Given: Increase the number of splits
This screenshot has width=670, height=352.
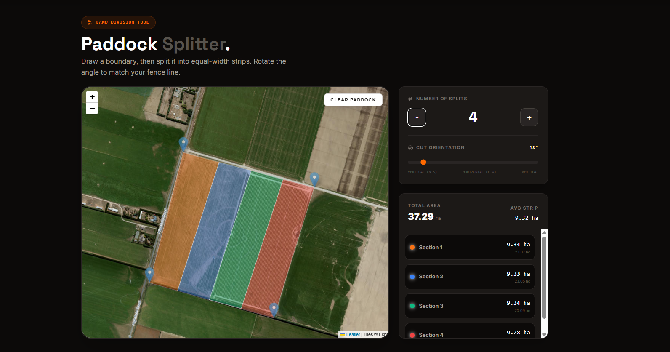Looking at the screenshot, I should point(529,117).
